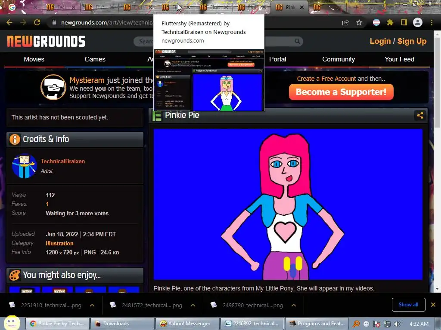Open the Extensions puzzle-piece menu
This screenshot has height=330, width=441.
pyautogui.click(x=390, y=22)
